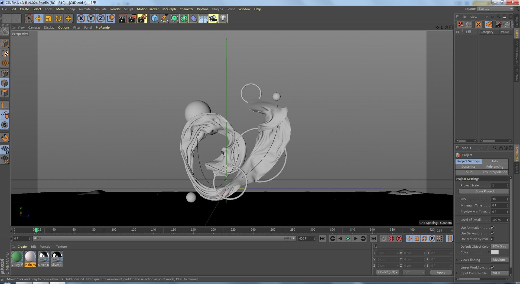The image size is (520, 284).
Task: Switch to the Dynamics tab
Action: [468, 167]
